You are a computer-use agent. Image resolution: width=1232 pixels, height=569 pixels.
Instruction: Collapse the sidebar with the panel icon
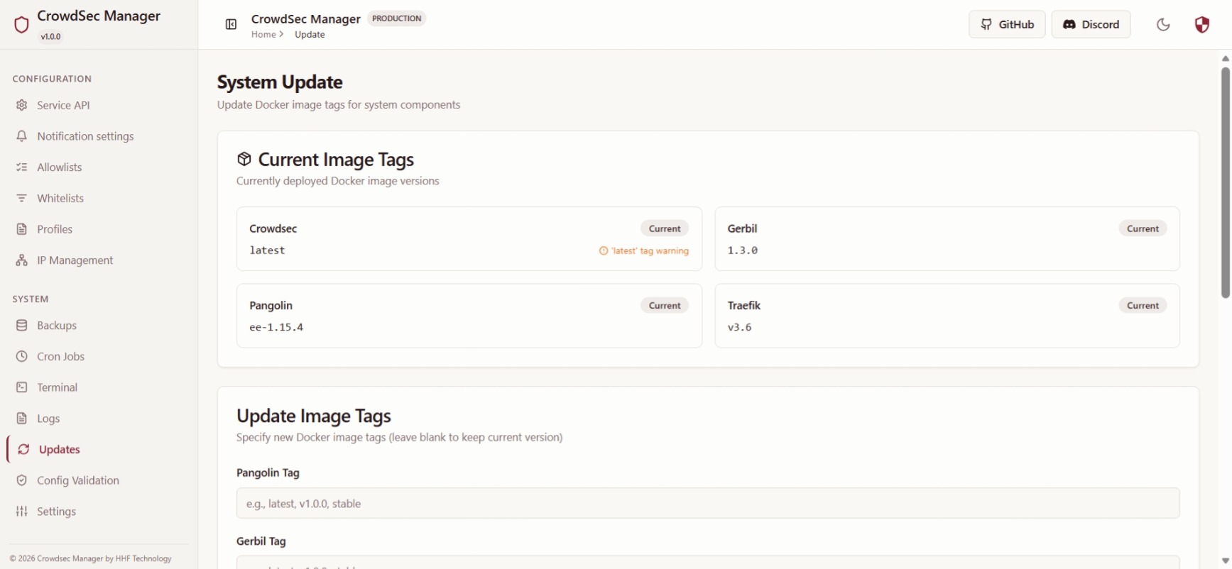231,25
